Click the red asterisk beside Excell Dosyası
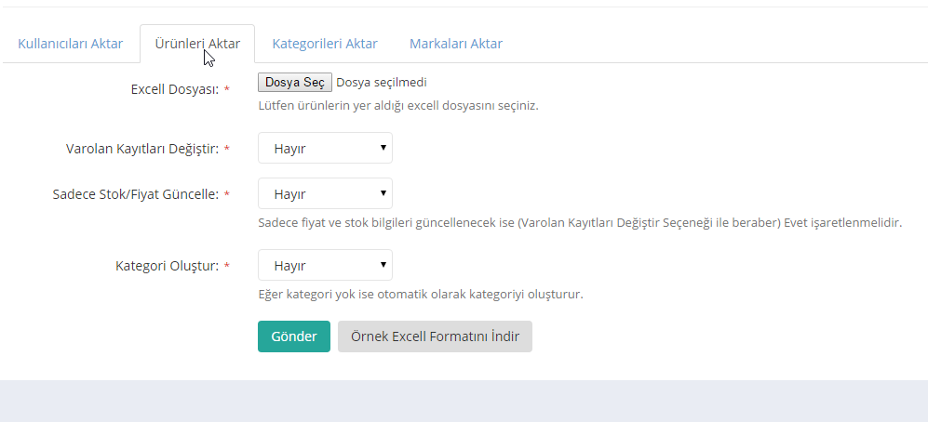The width and height of the screenshot is (928, 422). (x=227, y=90)
